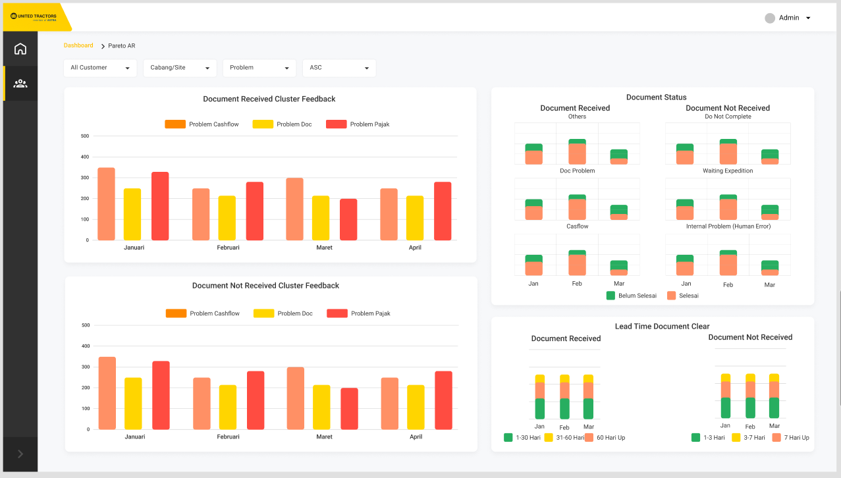Open the Home page from the sidebar
The height and width of the screenshot is (478, 841).
point(20,49)
